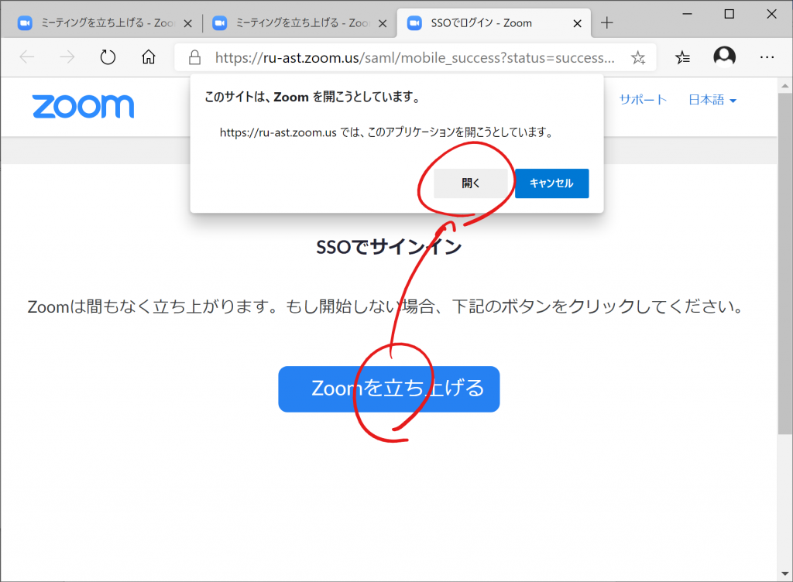
Task: Go to the home page icon
Action: coord(148,57)
